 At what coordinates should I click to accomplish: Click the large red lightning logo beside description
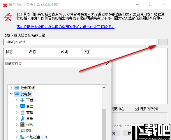8,17
